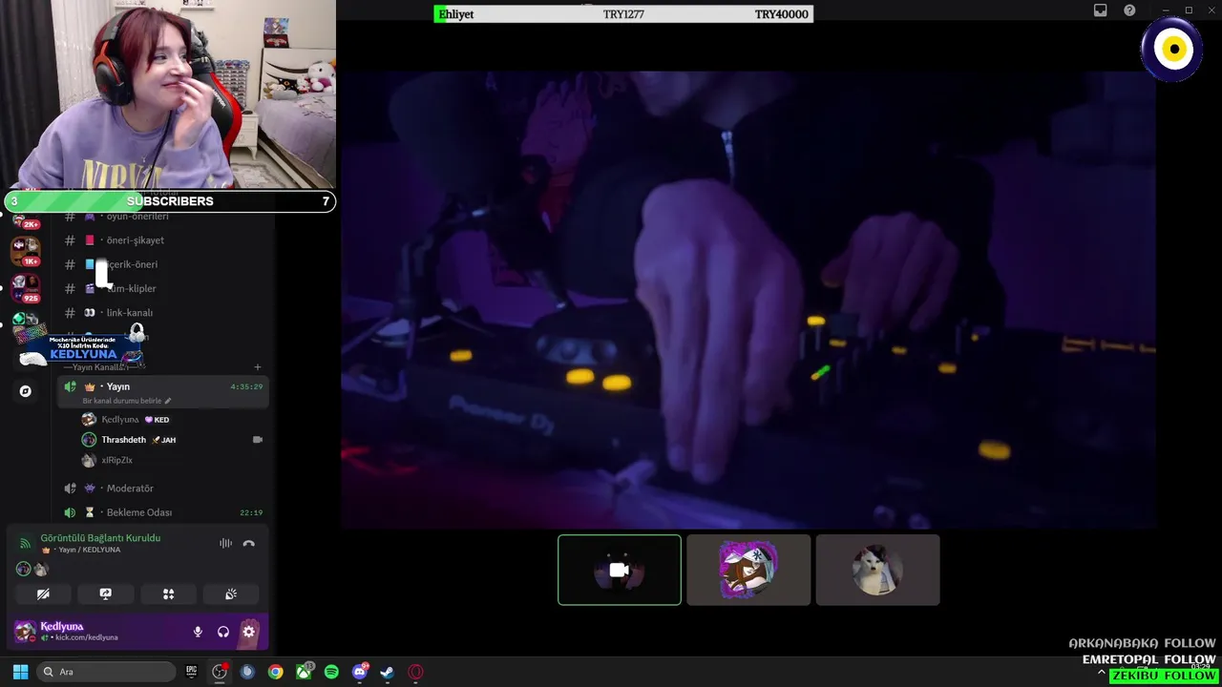Deafen audio with the headphones icon
This screenshot has height=687, width=1222.
[x=223, y=632]
